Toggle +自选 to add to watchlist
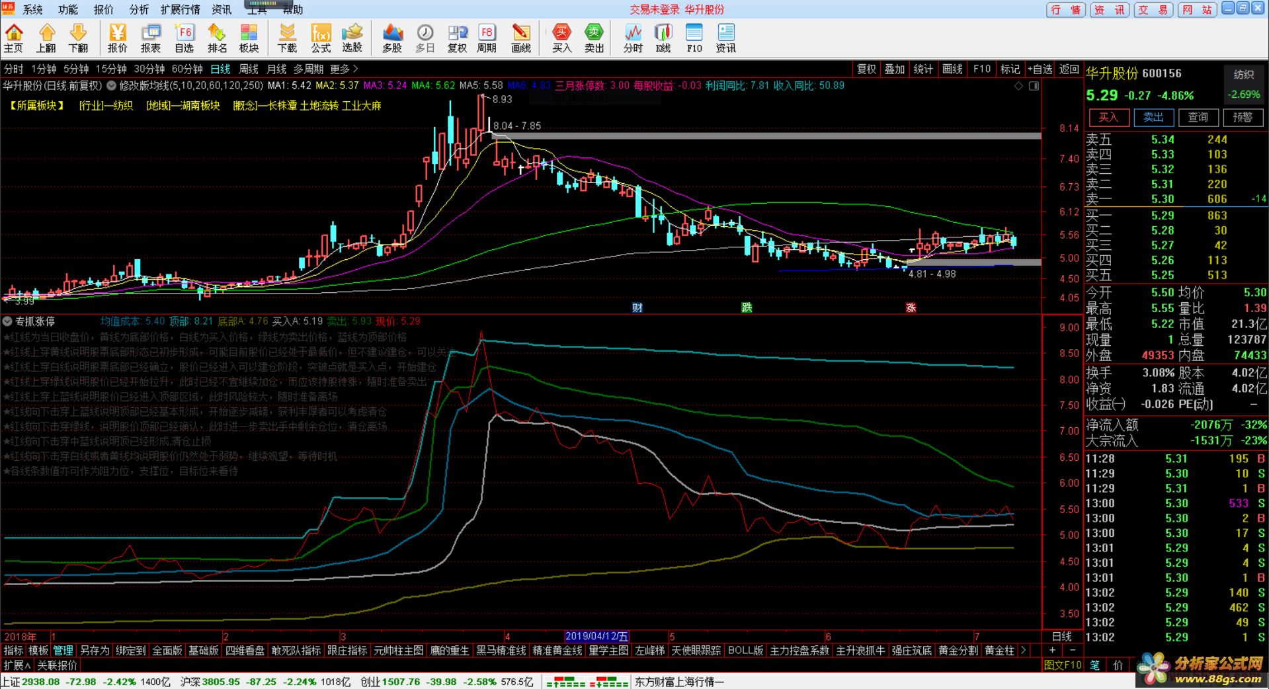Image resolution: width=1269 pixels, height=689 pixels. (1040, 69)
